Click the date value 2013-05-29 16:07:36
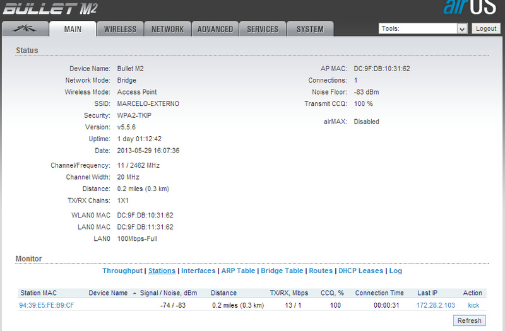Image resolution: width=505 pixels, height=331 pixels. point(148,151)
